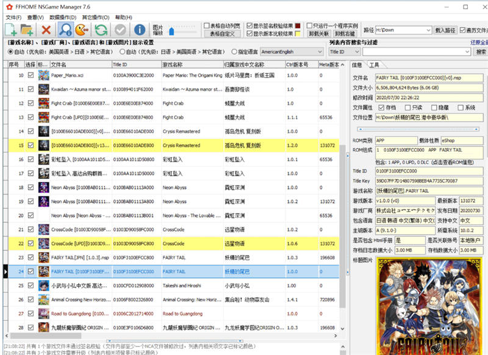The width and height of the screenshot is (488, 355).
Task: Click the game icon in row 12 Fight Crab
Action: pos(43,103)
